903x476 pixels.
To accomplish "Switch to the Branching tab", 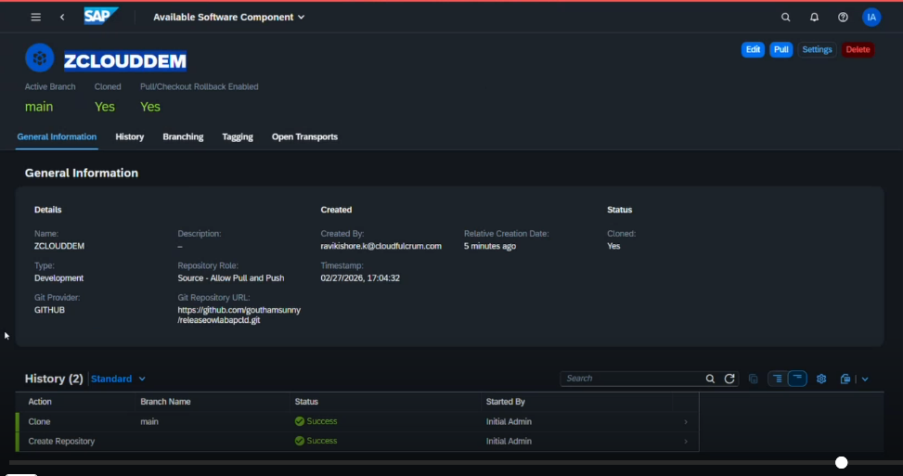I will [x=183, y=136].
